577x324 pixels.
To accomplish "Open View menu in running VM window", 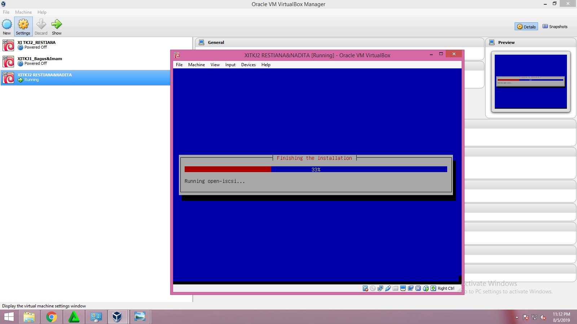I will tap(215, 65).
